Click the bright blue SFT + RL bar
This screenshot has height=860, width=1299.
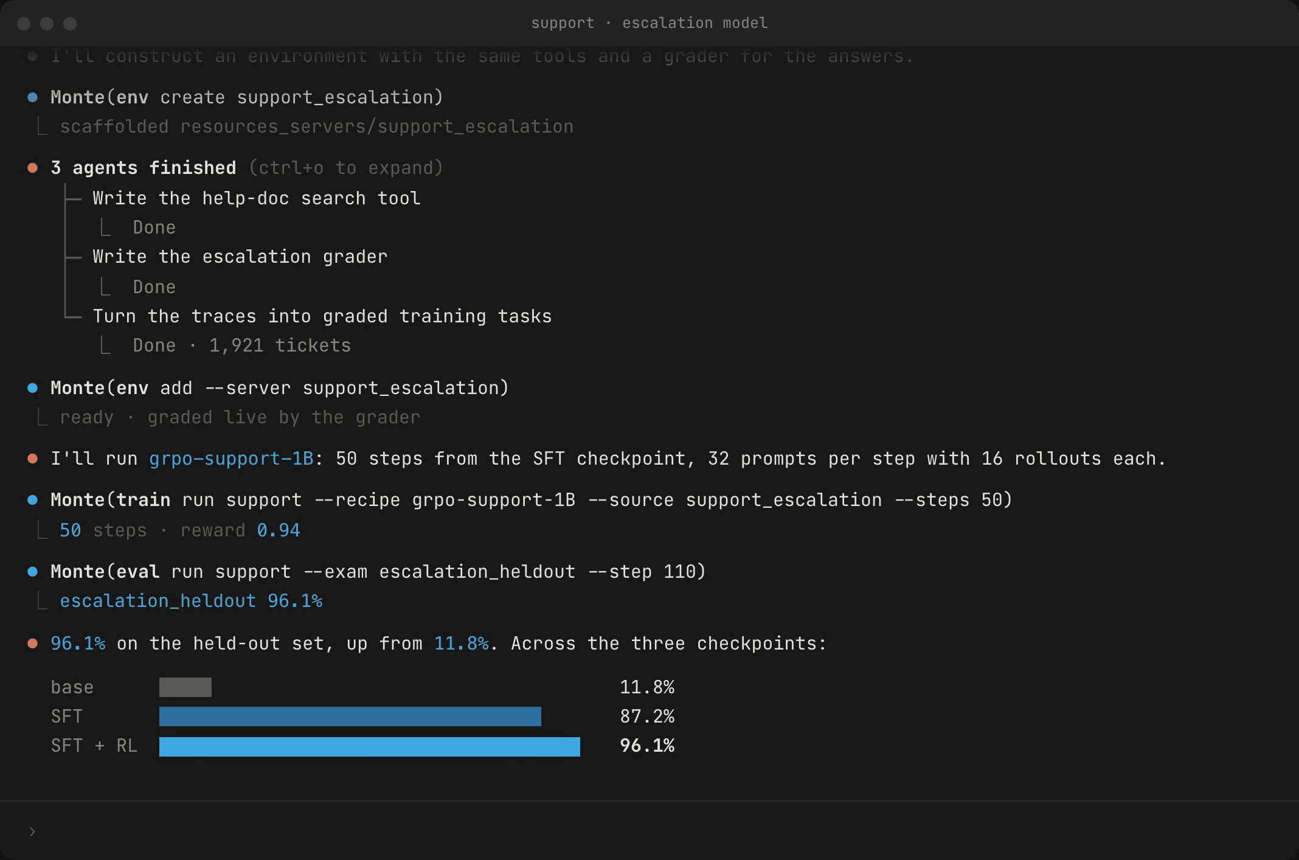click(x=370, y=747)
